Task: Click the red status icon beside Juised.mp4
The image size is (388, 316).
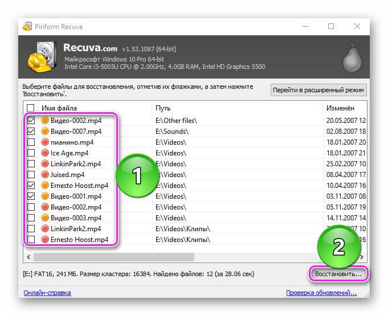Action: (45, 175)
